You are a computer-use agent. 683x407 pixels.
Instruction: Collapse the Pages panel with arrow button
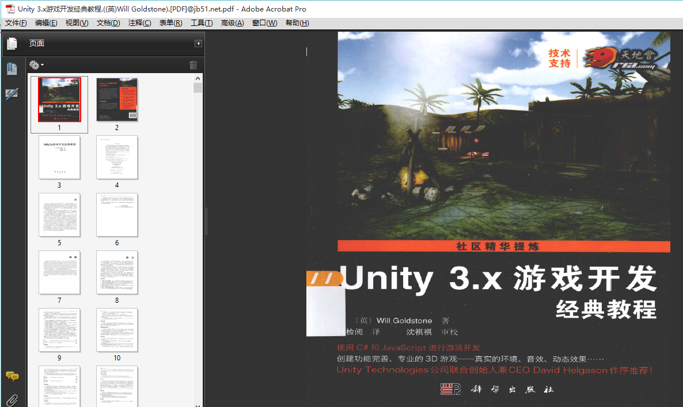click(x=198, y=43)
